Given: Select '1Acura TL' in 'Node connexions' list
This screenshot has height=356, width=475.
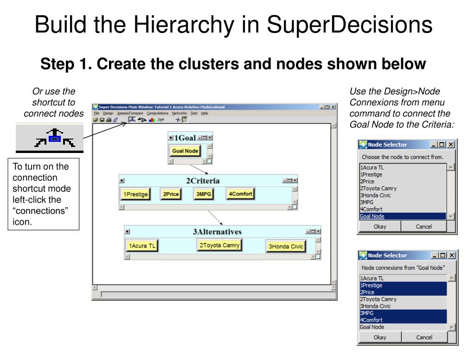Looking at the screenshot, I should pyautogui.click(x=403, y=278).
